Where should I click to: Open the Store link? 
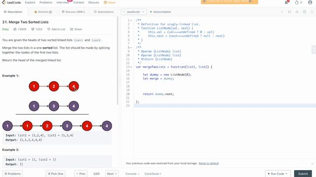click(110, 2)
